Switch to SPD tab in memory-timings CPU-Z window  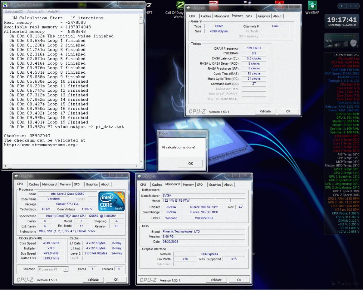coord(249,16)
